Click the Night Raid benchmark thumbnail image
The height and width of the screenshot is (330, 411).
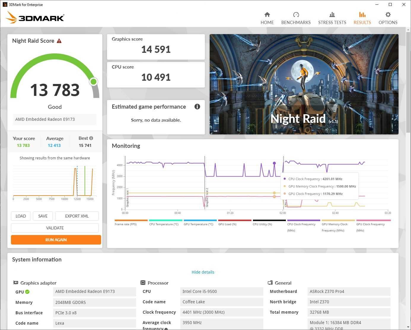(x=304, y=84)
